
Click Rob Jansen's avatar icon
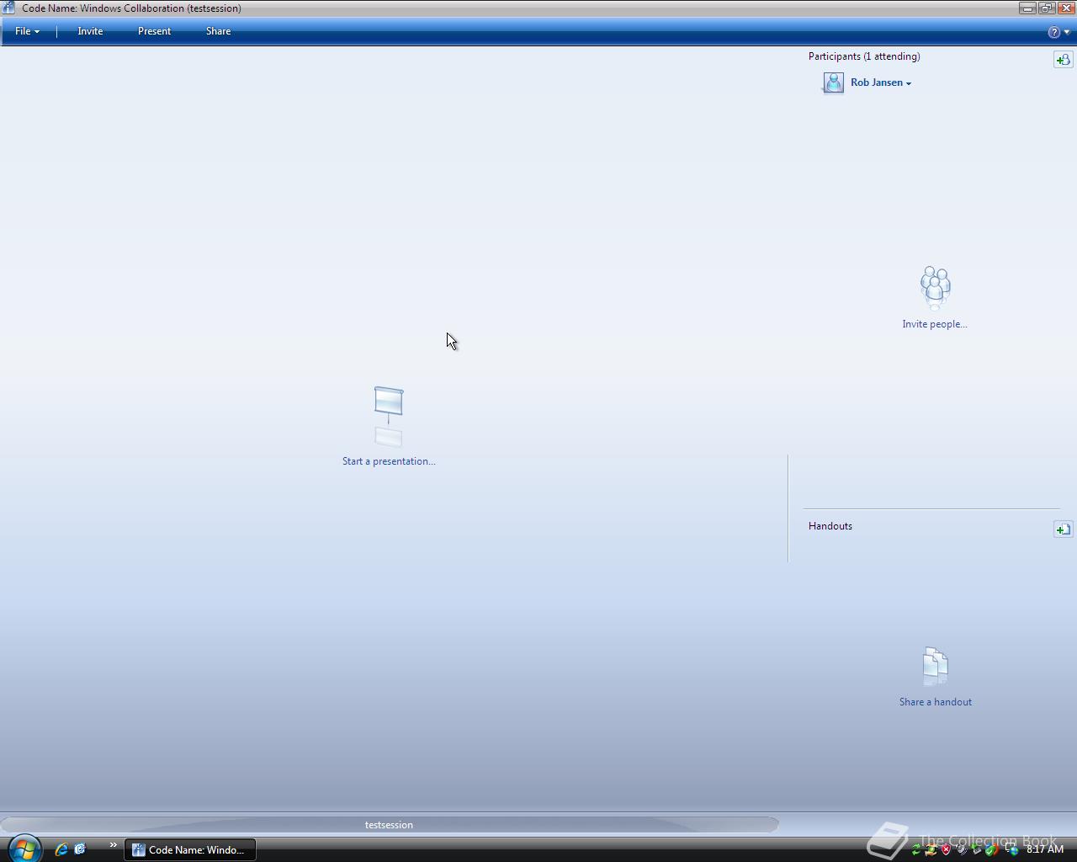[x=833, y=82]
